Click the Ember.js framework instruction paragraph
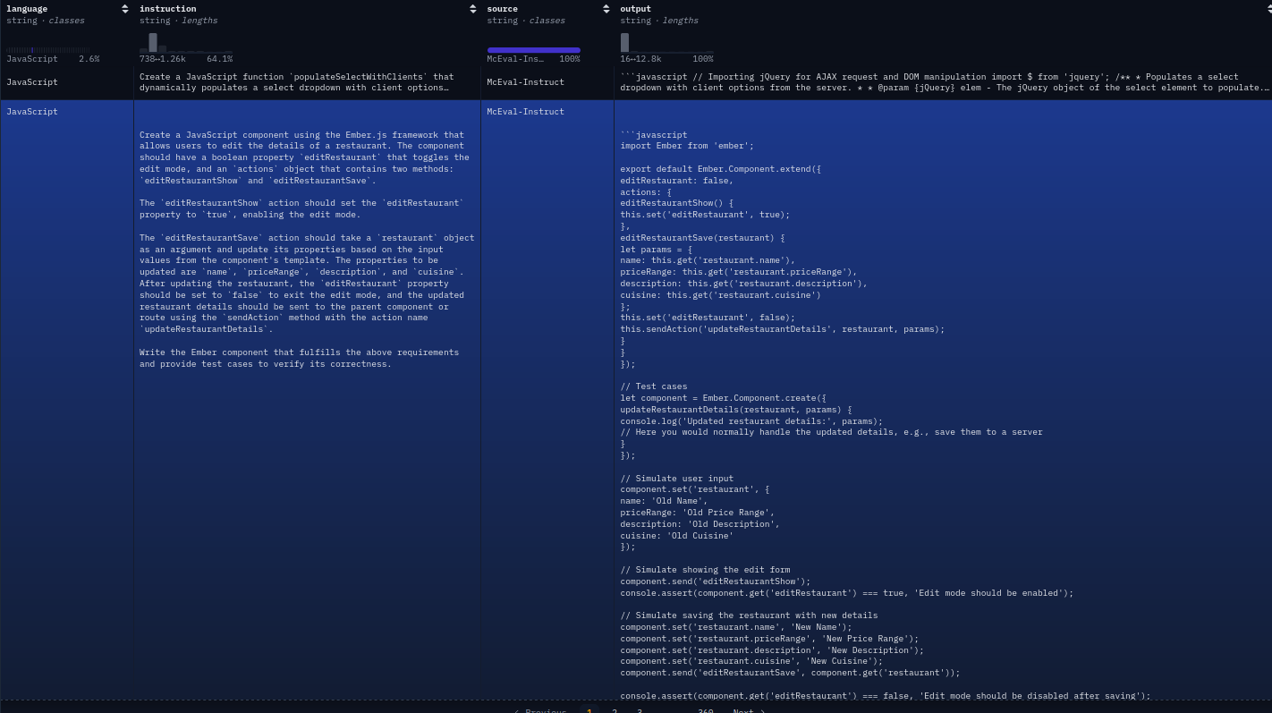Image resolution: width=1272 pixels, height=713 pixels. [304, 157]
